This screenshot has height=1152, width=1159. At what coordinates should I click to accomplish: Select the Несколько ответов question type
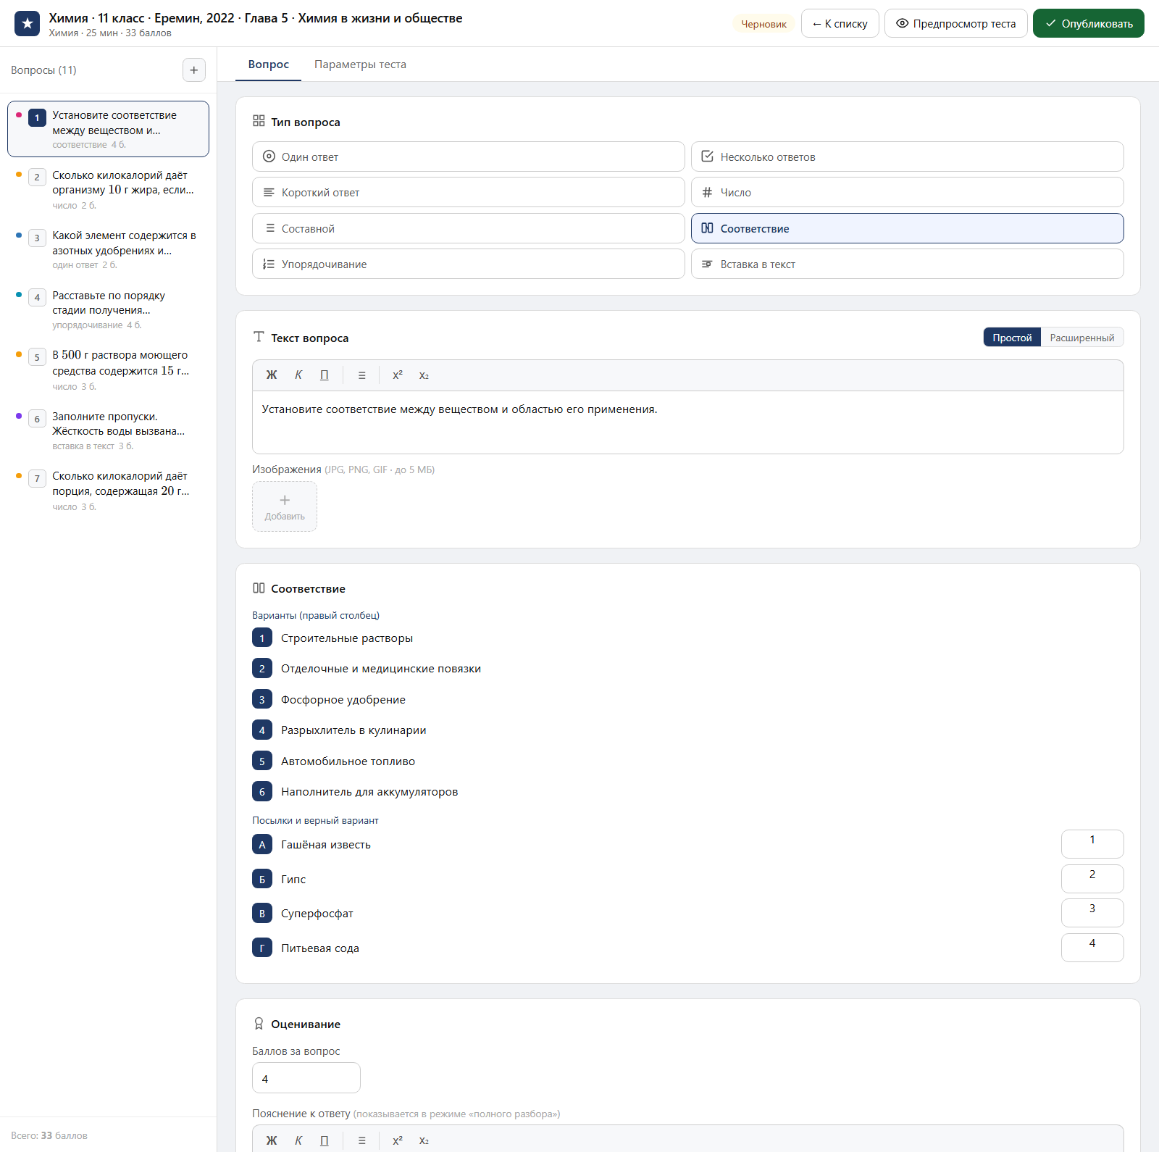(908, 156)
